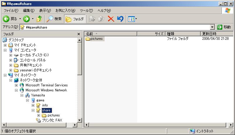Collapse the マイ ネットワーク node
Viewport: 235px width, 135px height.
[5, 75]
